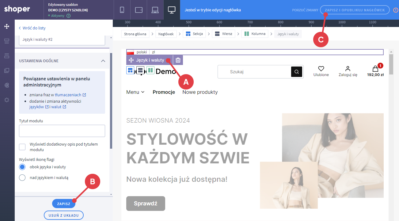The height and width of the screenshot is (221, 399).
Task: Go to Kolumna breadcrumb
Action: pos(255,34)
